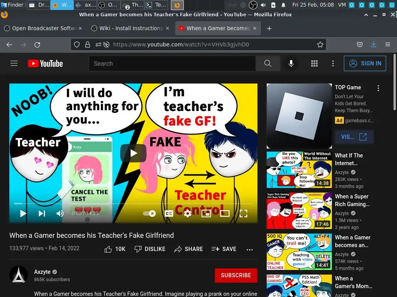Open notifications bell in system tray

(x=283, y=5)
